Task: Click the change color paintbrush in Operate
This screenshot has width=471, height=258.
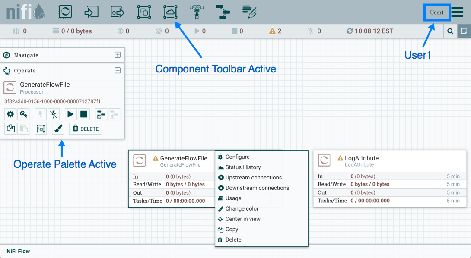Action: click(x=58, y=129)
